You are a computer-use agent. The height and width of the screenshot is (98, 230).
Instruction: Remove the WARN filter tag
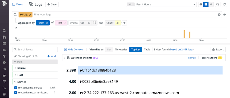(30, 15)
